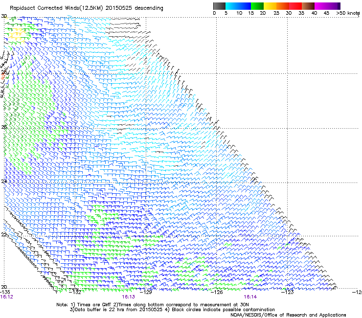Click the orange 25-30 knot legend swatch

(282, 6)
